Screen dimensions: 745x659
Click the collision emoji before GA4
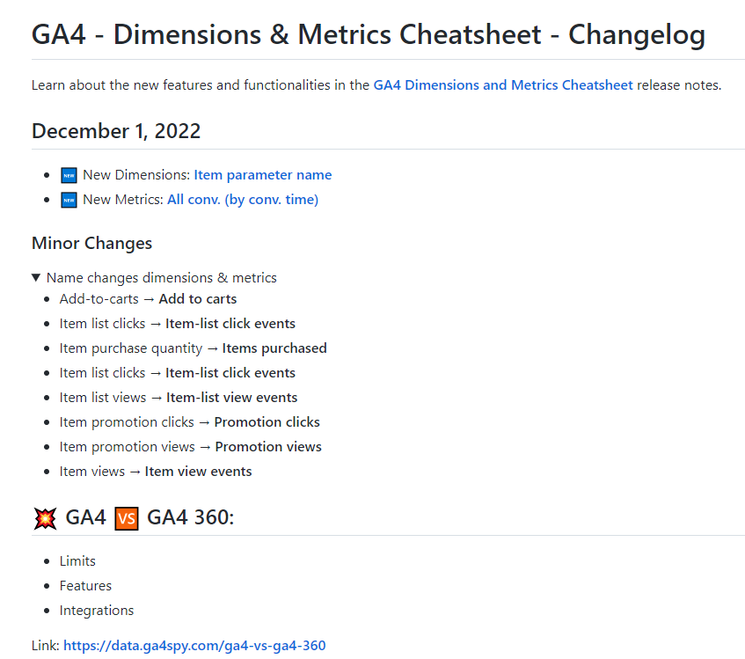click(45, 518)
